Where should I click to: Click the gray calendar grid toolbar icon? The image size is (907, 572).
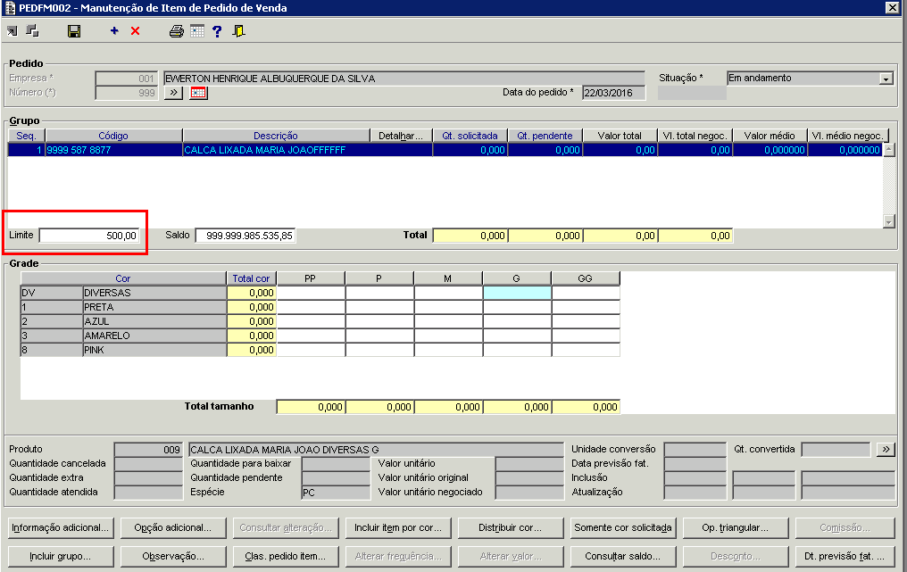(197, 31)
